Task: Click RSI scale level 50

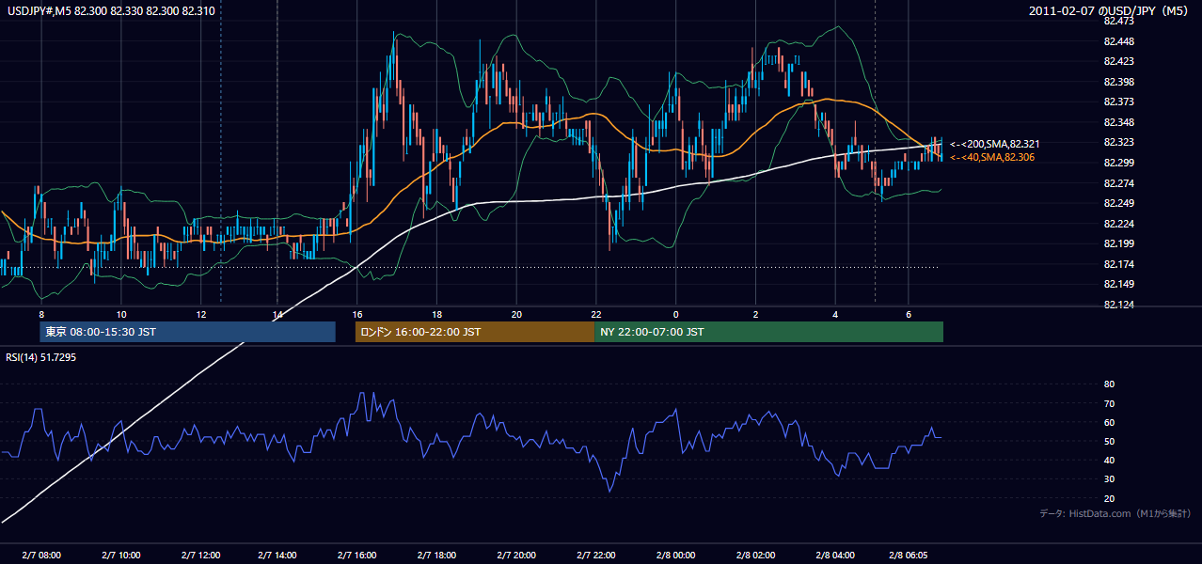Action: tap(1109, 441)
